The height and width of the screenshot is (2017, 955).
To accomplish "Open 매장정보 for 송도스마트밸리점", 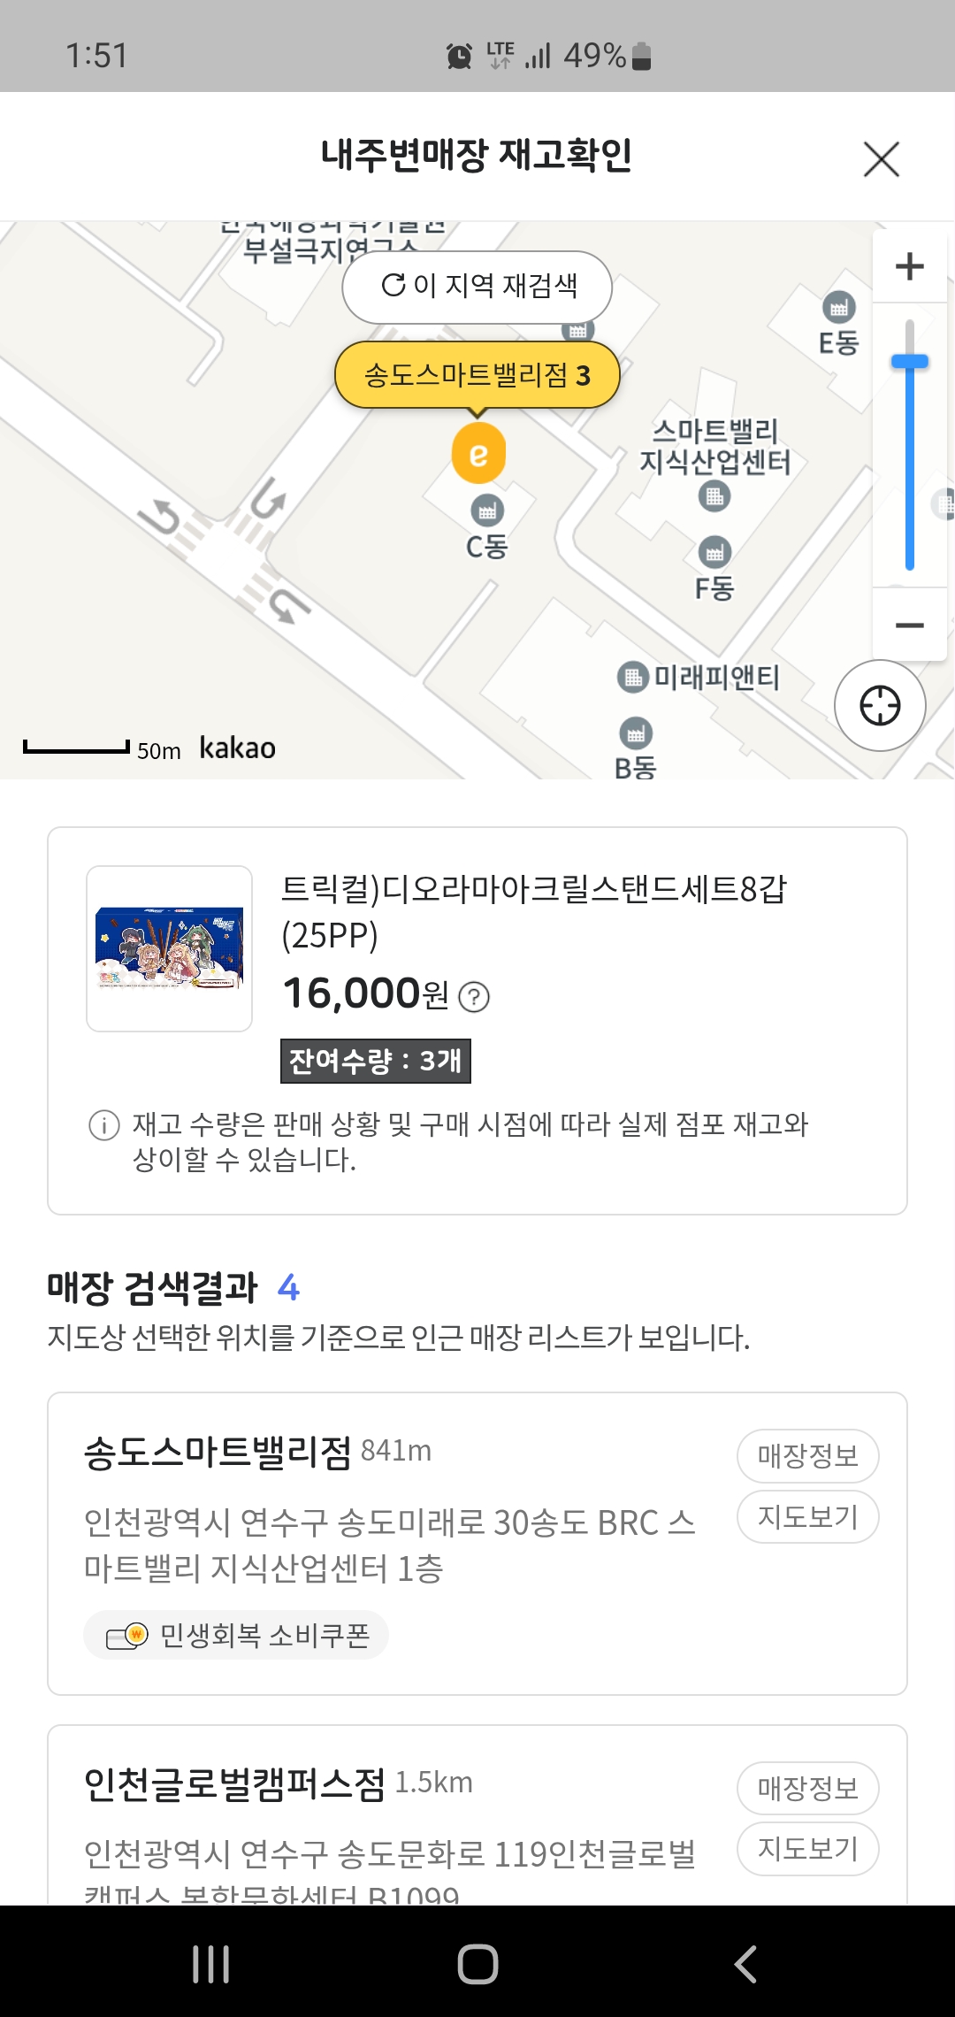I will (807, 1455).
